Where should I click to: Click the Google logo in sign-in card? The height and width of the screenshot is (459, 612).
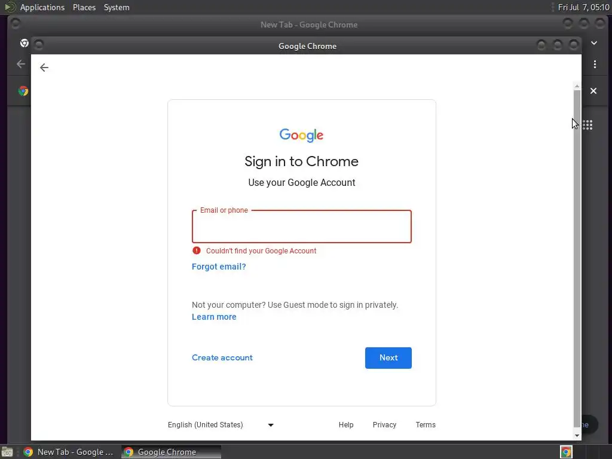click(301, 135)
